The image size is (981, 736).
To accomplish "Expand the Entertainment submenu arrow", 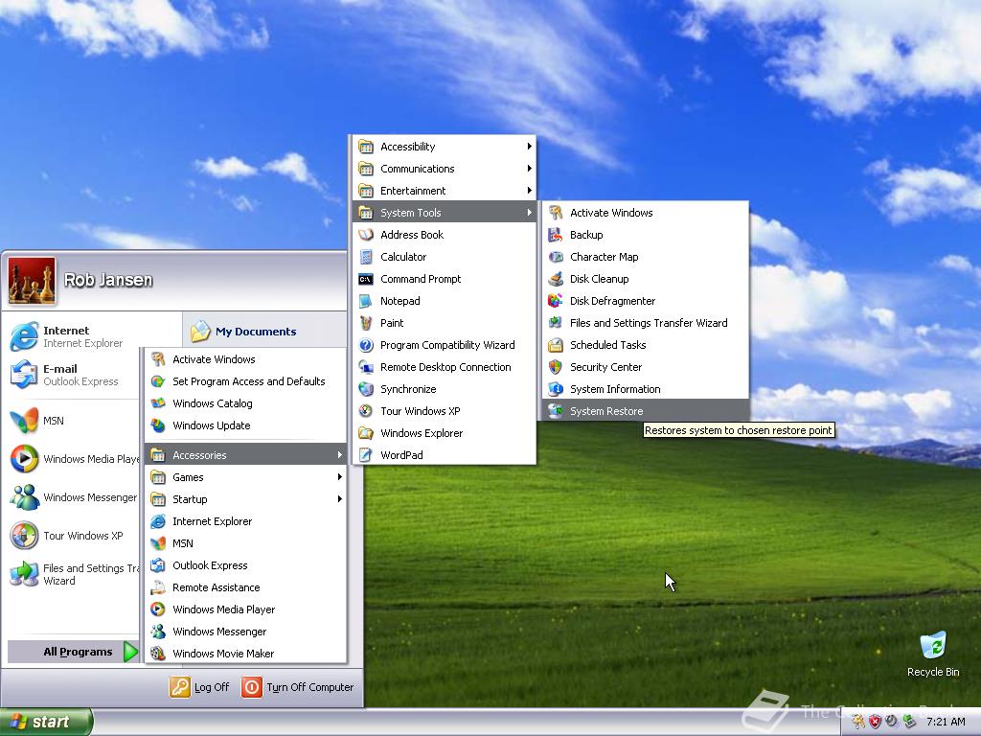I will [529, 191].
